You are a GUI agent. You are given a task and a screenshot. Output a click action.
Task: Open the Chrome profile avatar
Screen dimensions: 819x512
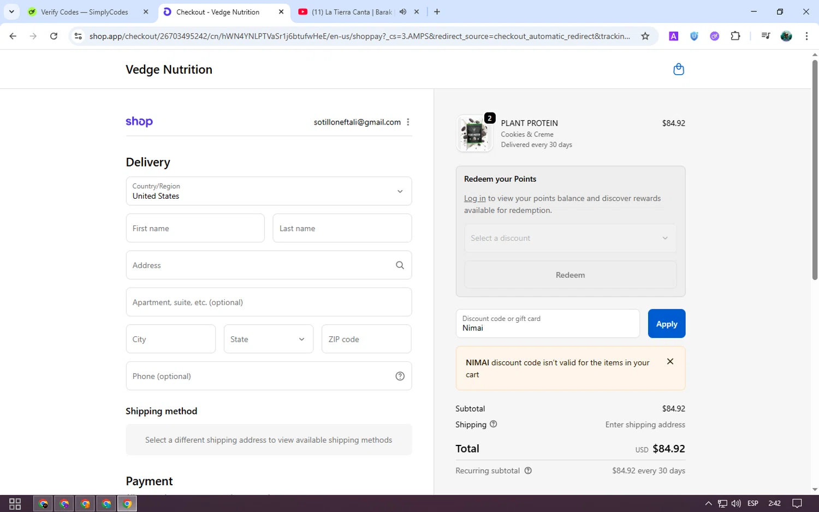coord(786,36)
